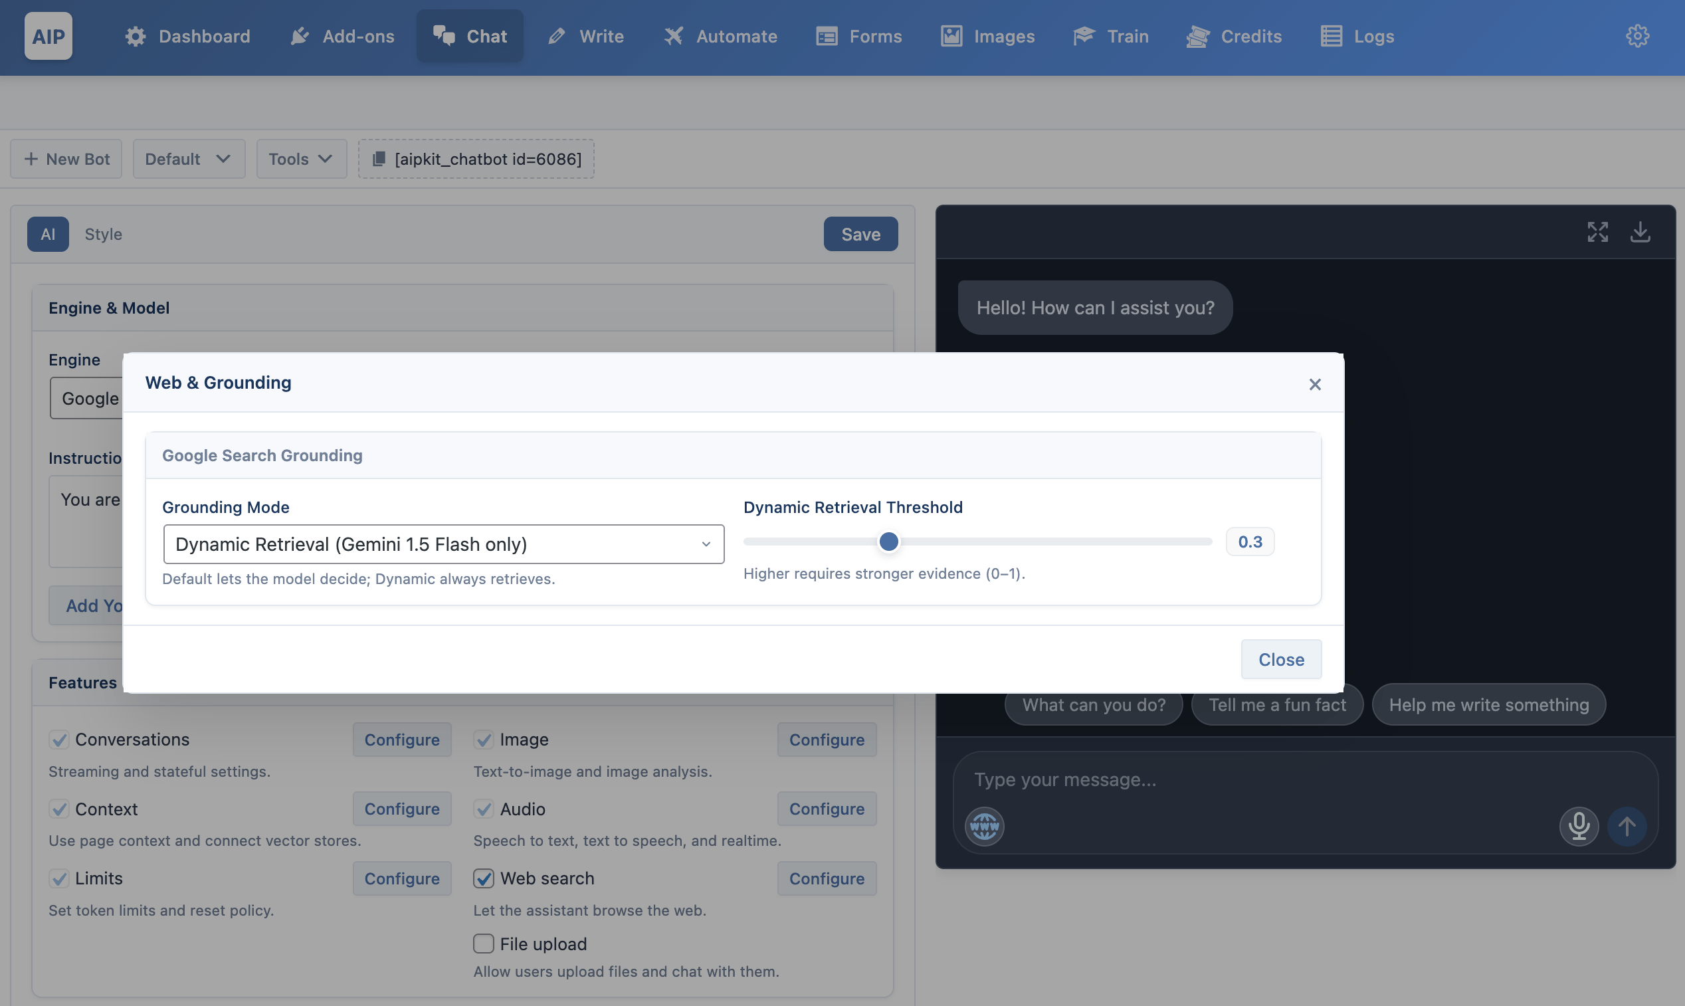Open the Logs section

1357,37
